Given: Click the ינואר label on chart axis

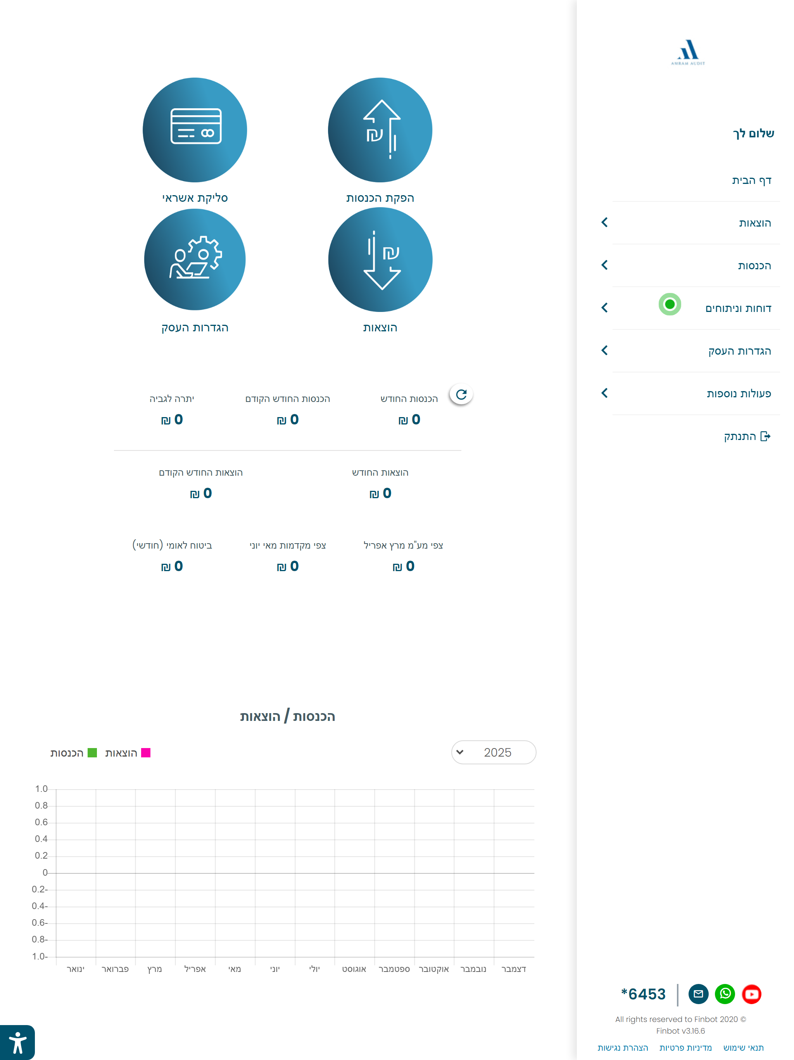Looking at the screenshot, I should (x=75, y=969).
